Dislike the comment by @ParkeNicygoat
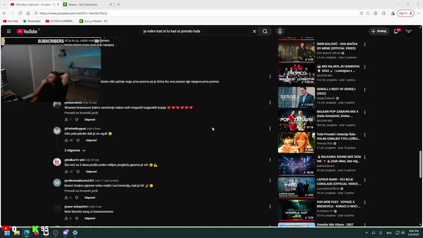 pyautogui.click(x=78, y=140)
